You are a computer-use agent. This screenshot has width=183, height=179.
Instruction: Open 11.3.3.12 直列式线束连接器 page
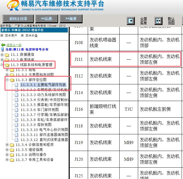44,140
